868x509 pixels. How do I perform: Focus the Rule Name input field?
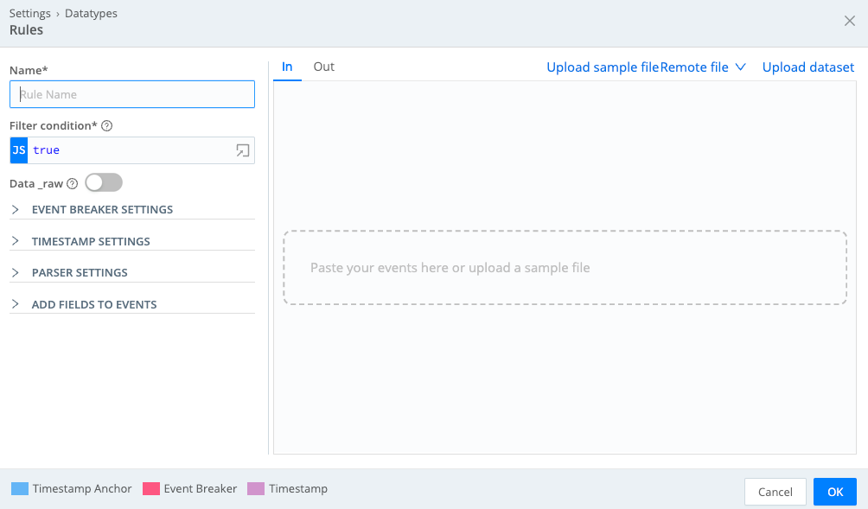132,94
